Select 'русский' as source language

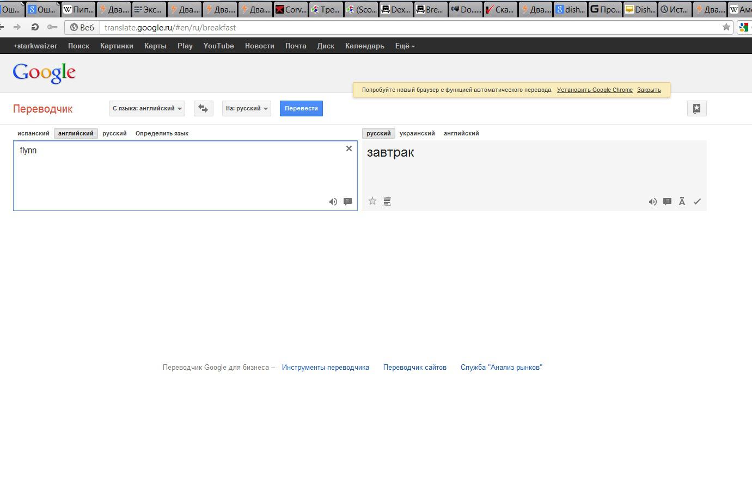coord(114,133)
